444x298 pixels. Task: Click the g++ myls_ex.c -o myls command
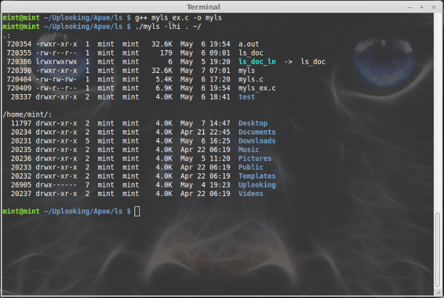(x=179, y=18)
